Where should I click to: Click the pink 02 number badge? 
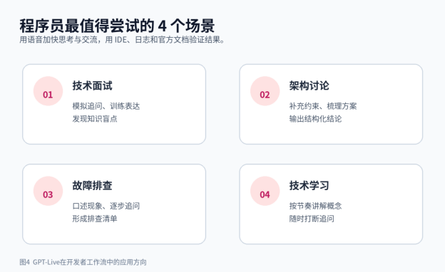pyautogui.click(x=265, y=91)
